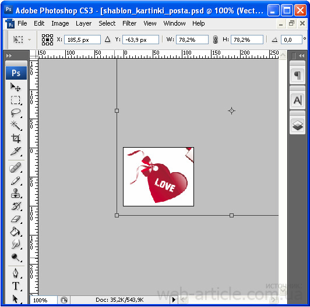Select the Move tool
Viewport: 310px width, 307px height.
[x=15, y=87]
